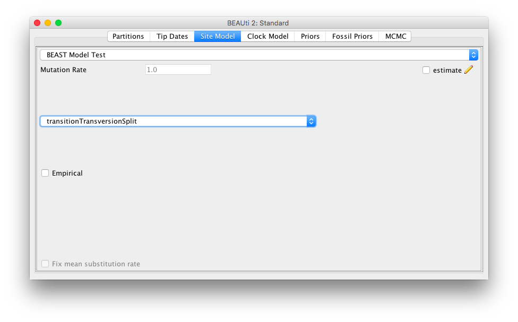
Task: Expand the transitionTransversionSplit combo box
Action: pyautogui.click(x=178, y=121)
